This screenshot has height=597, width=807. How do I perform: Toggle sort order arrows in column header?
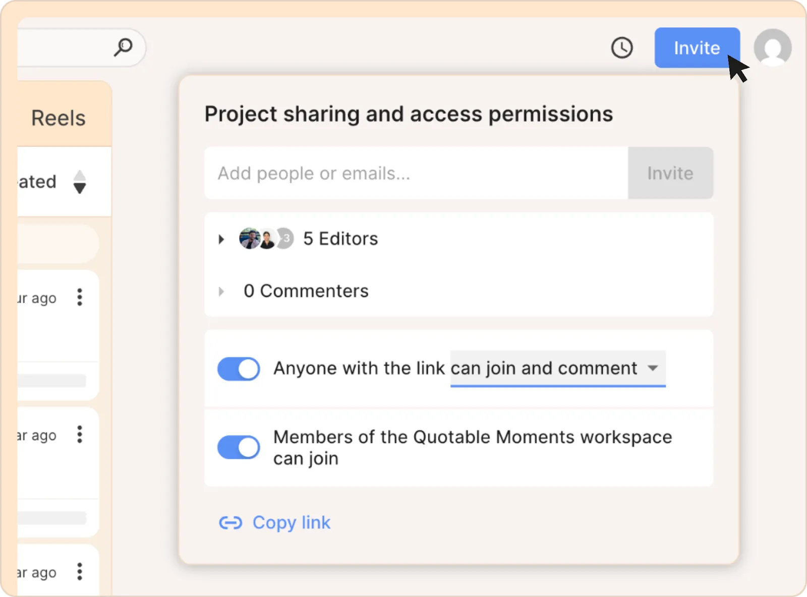(80, 182)
